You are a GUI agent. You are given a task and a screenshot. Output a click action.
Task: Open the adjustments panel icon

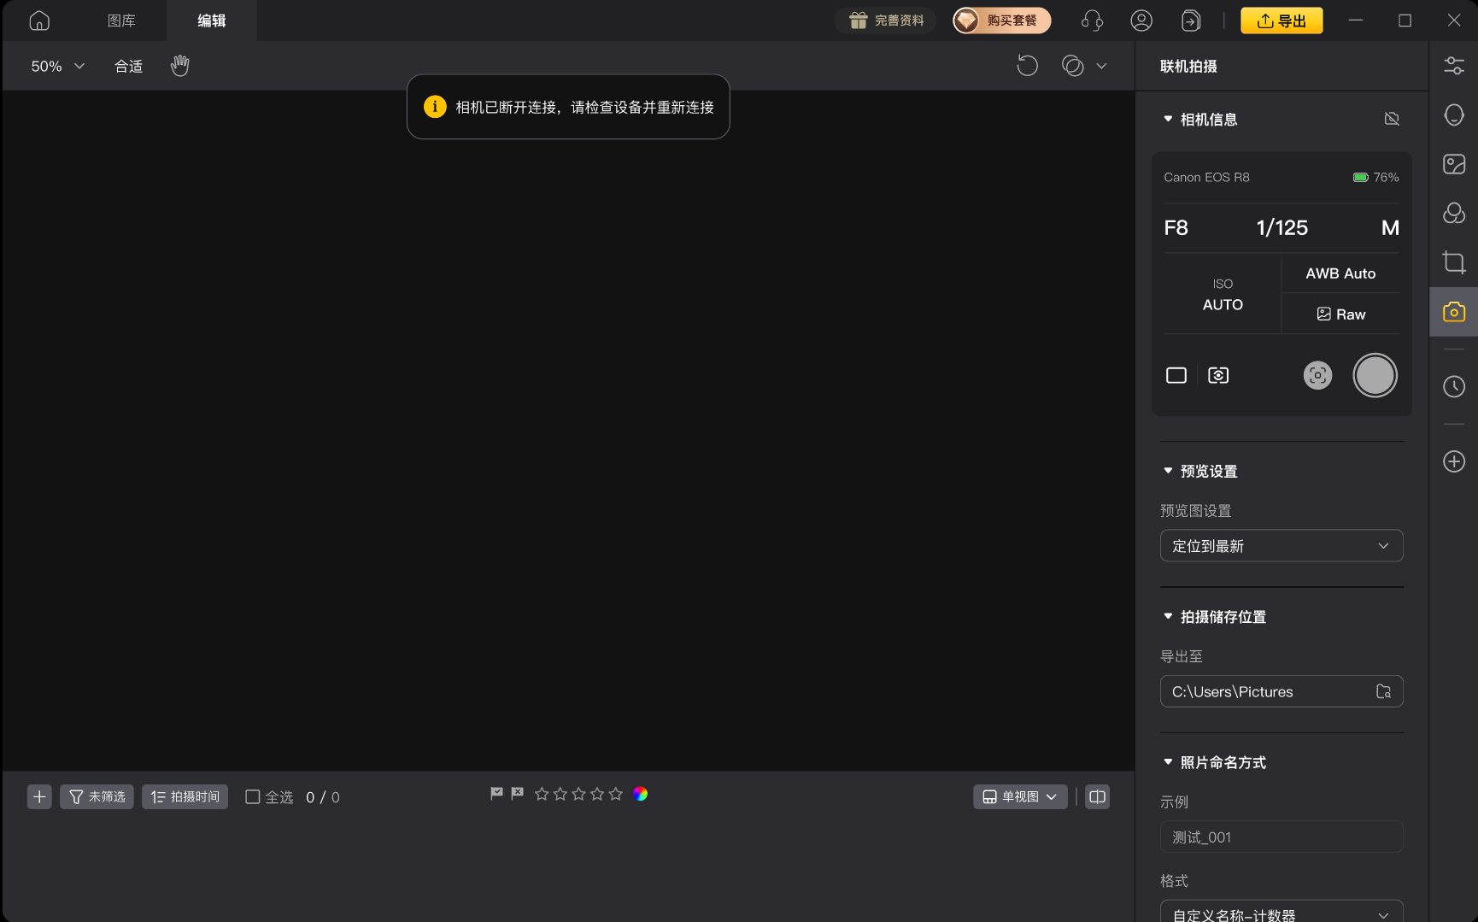click(1453, 64)
